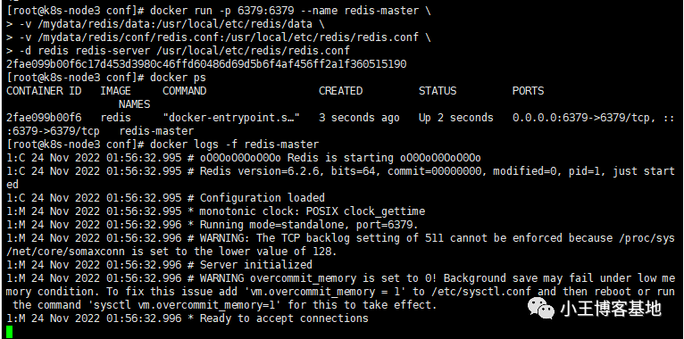Click the WeChat logo icon in watermark
The image size is (684, 339).
pos(541,308)
